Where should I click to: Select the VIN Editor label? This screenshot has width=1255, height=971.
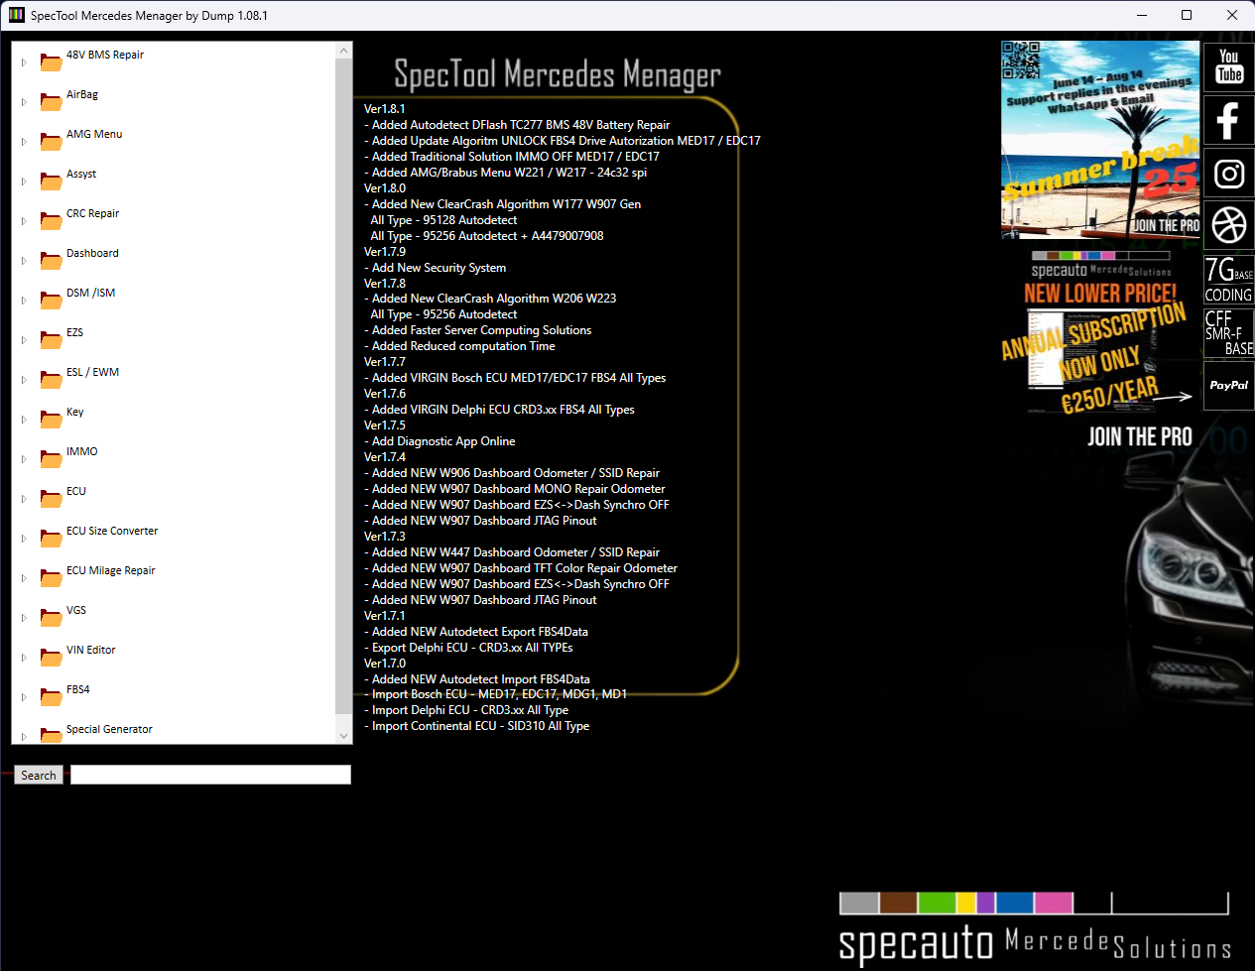coord(91,650)
